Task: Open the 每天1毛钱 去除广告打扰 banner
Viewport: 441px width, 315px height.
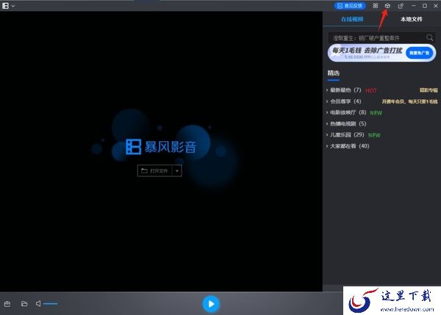Action: (381, 53)
